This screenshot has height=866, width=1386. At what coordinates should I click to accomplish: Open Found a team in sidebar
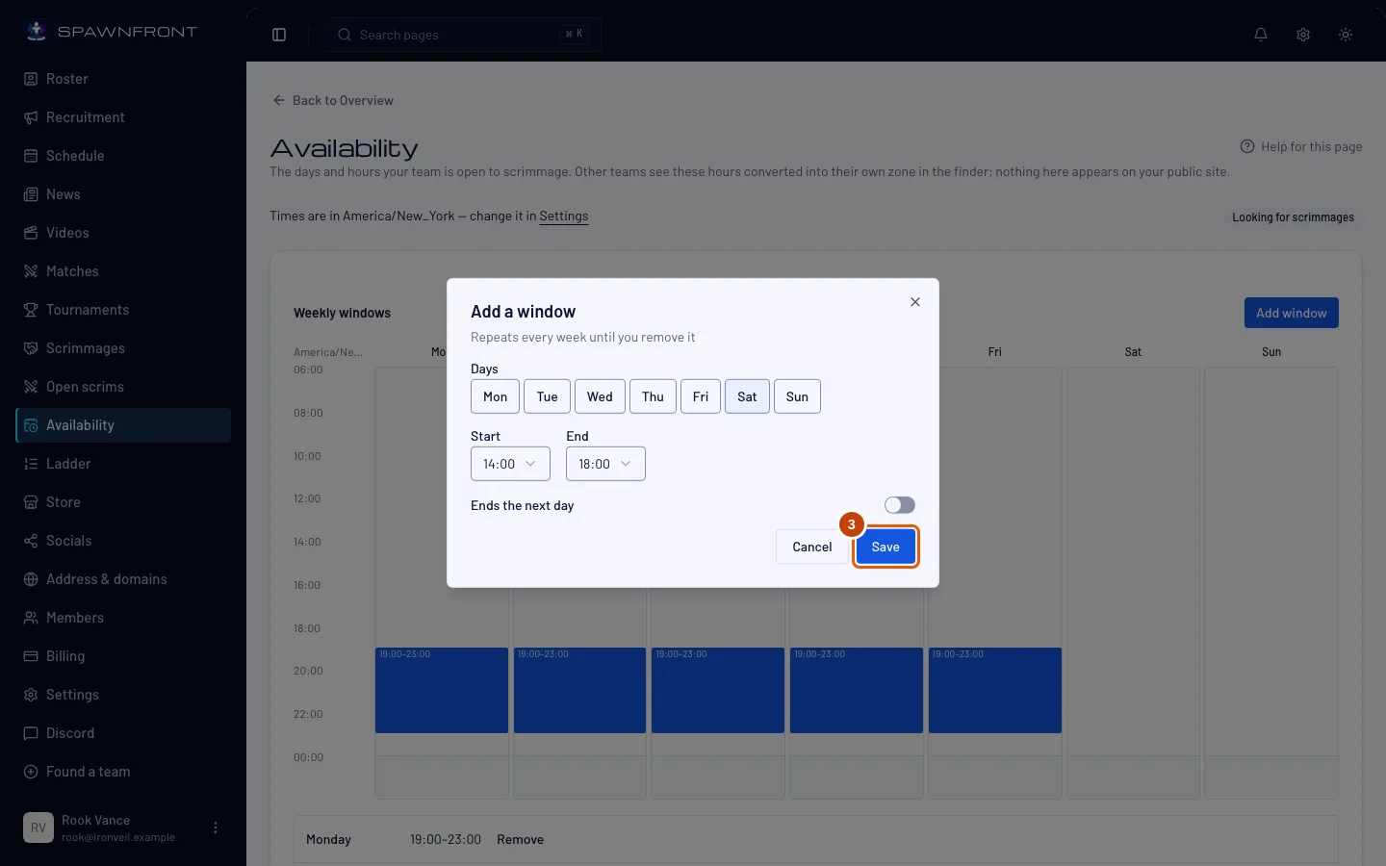(123, 772)
